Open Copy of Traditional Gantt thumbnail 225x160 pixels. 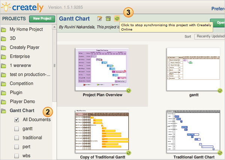(102, 131)
